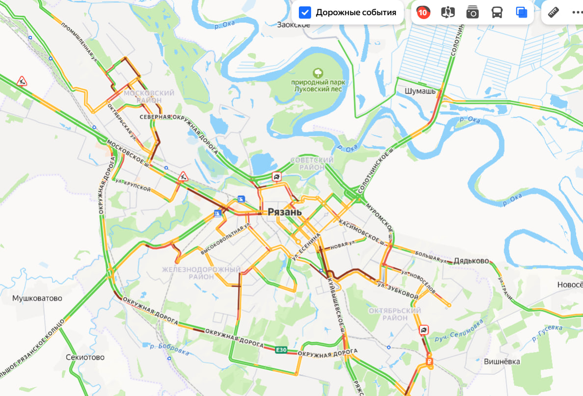
Task: Enable the public transport bus layer
Action: point(497,13)
